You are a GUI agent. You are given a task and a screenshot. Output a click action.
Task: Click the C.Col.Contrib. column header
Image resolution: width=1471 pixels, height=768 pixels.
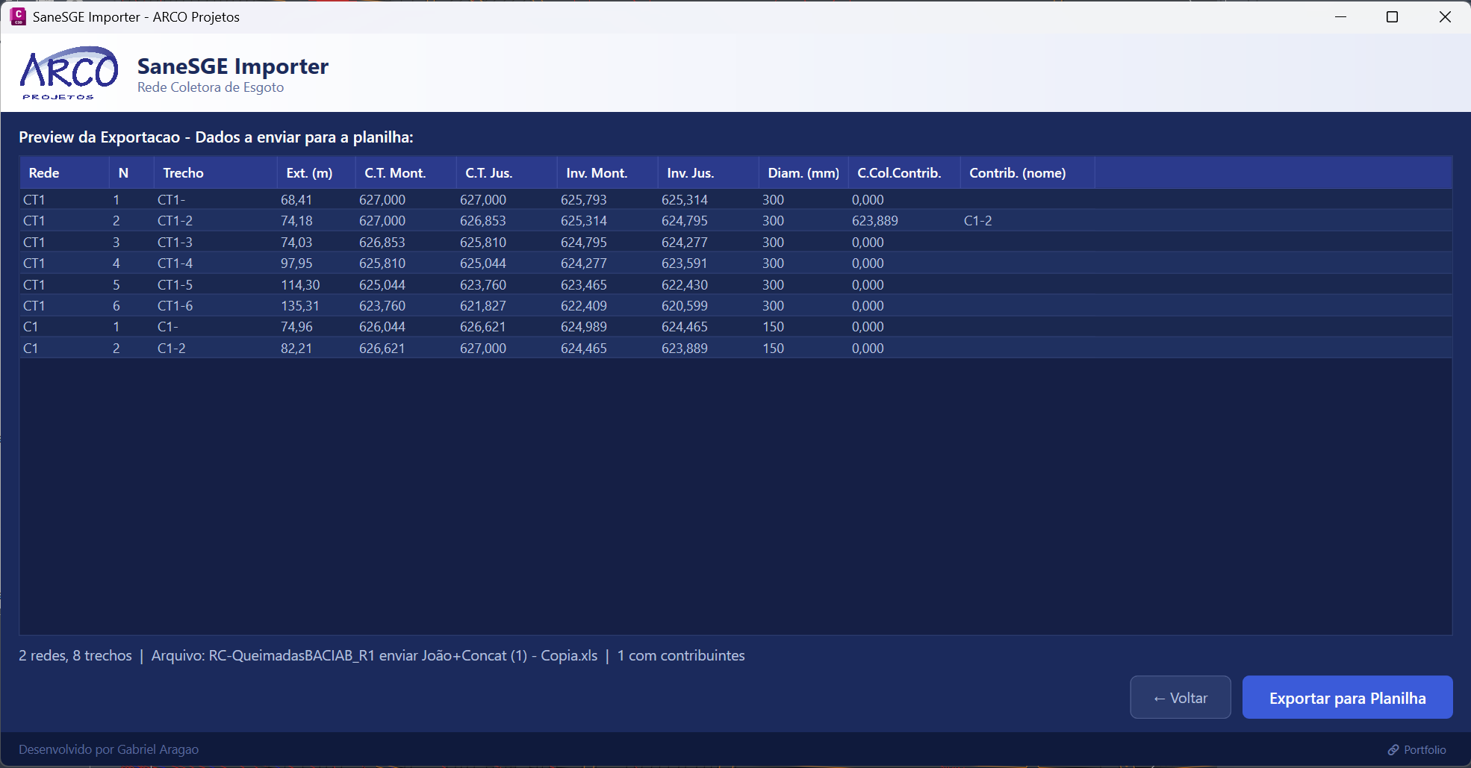pyautogui.click(x=899, y=172)
